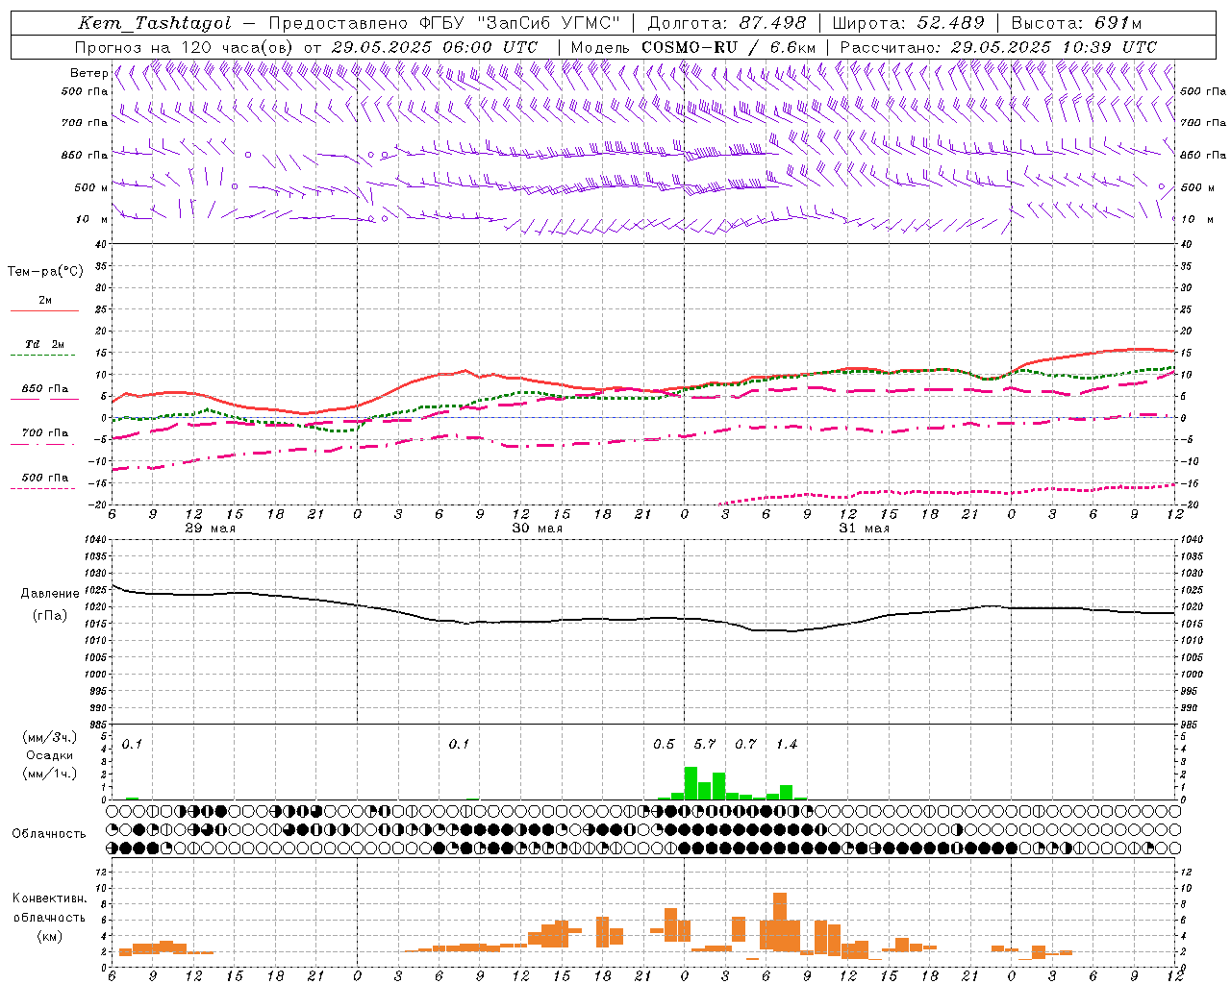
Task: Click the '1.4' precipitation total value
Action: point(787,744)
